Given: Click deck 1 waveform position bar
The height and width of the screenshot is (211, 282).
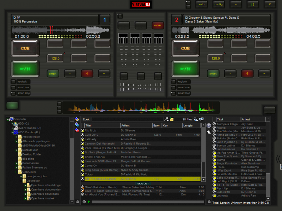Looking at the screenshot, I should pyautogui.click(x=61, y=30).
